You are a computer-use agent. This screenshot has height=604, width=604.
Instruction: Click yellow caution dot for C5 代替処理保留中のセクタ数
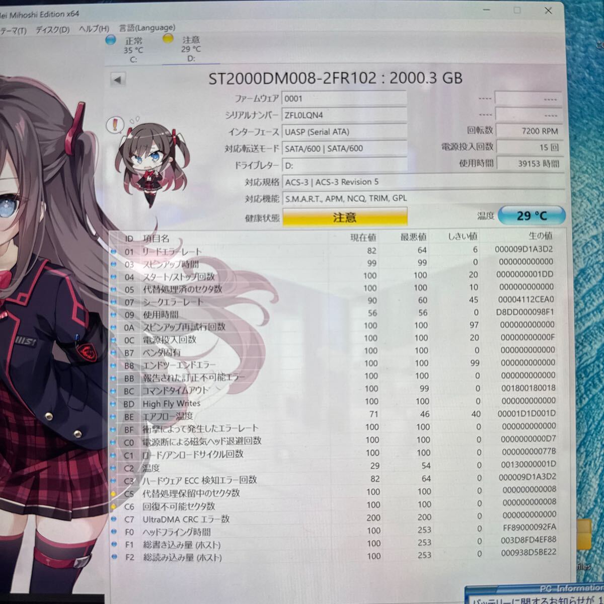(113, 494)
